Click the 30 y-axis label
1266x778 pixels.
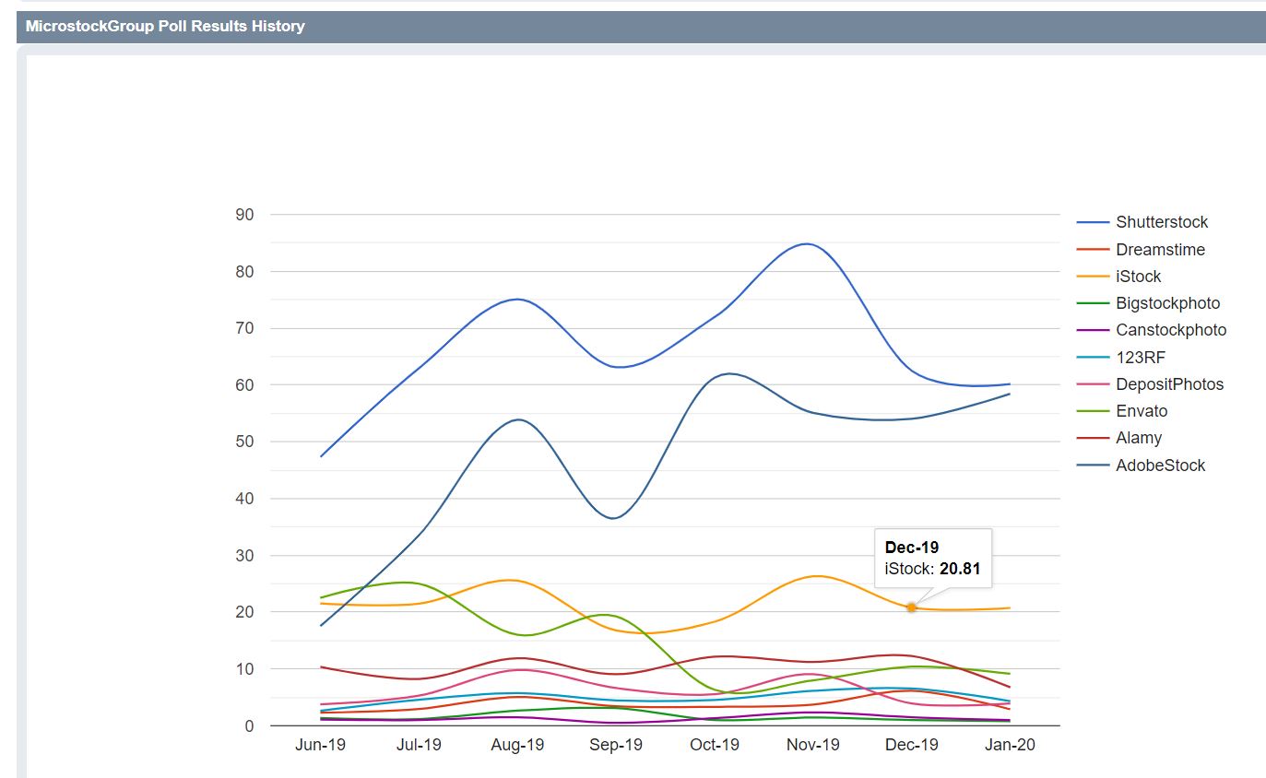tap(245, 556)
